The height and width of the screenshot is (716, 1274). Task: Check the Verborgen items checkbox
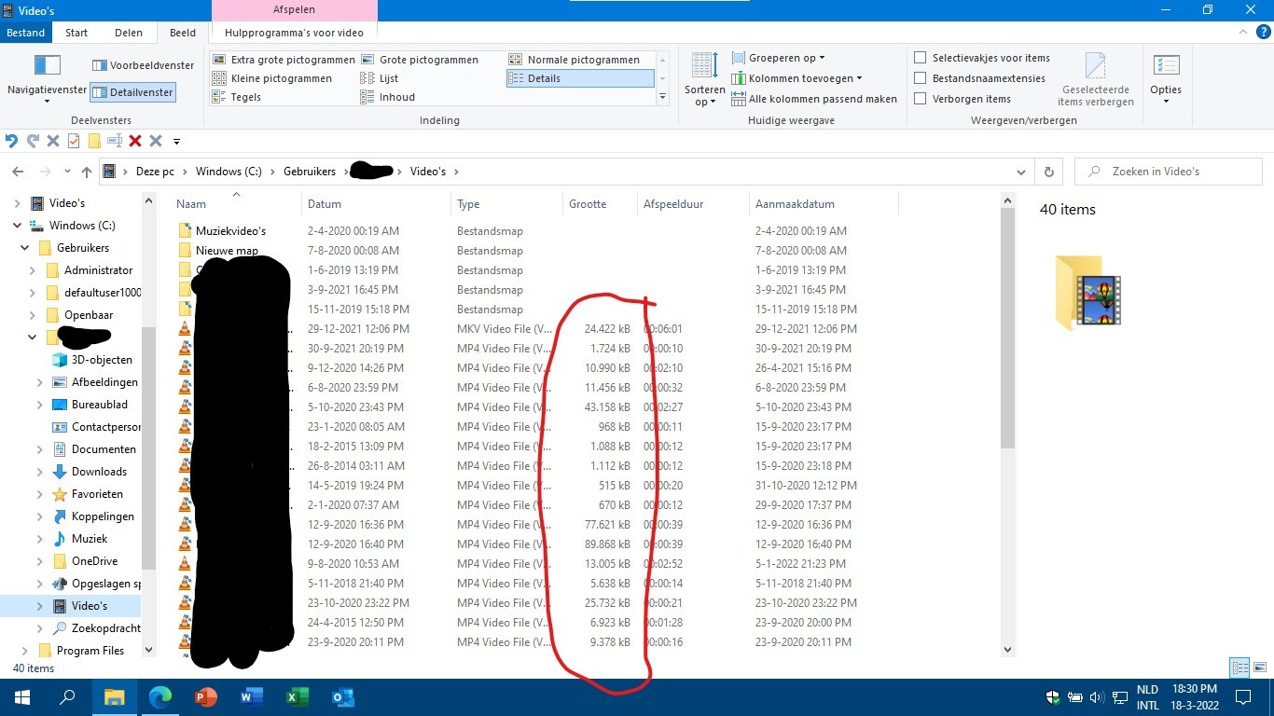[x=921, y=99]
